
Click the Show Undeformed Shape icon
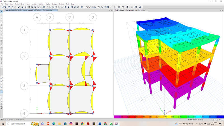tap(87, 7)
